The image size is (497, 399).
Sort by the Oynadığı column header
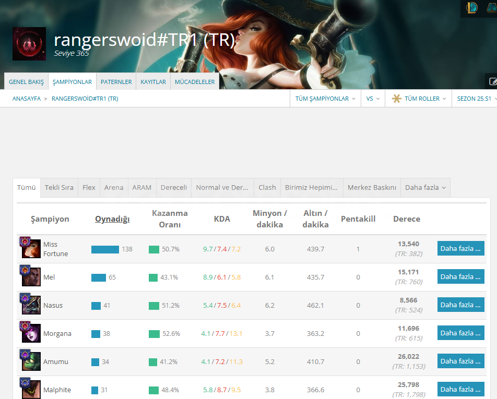pyautogui.click(x=113, y=219)
